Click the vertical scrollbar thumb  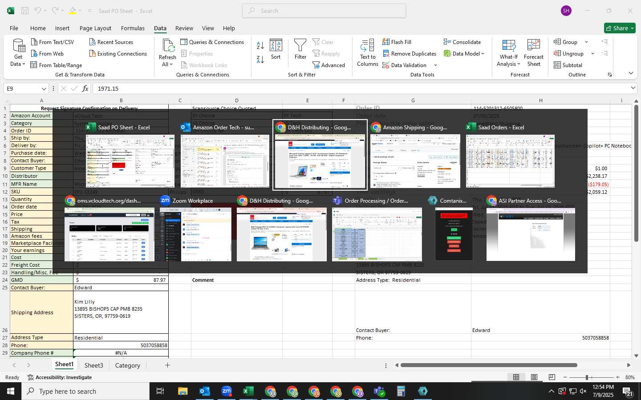(636, 173)
